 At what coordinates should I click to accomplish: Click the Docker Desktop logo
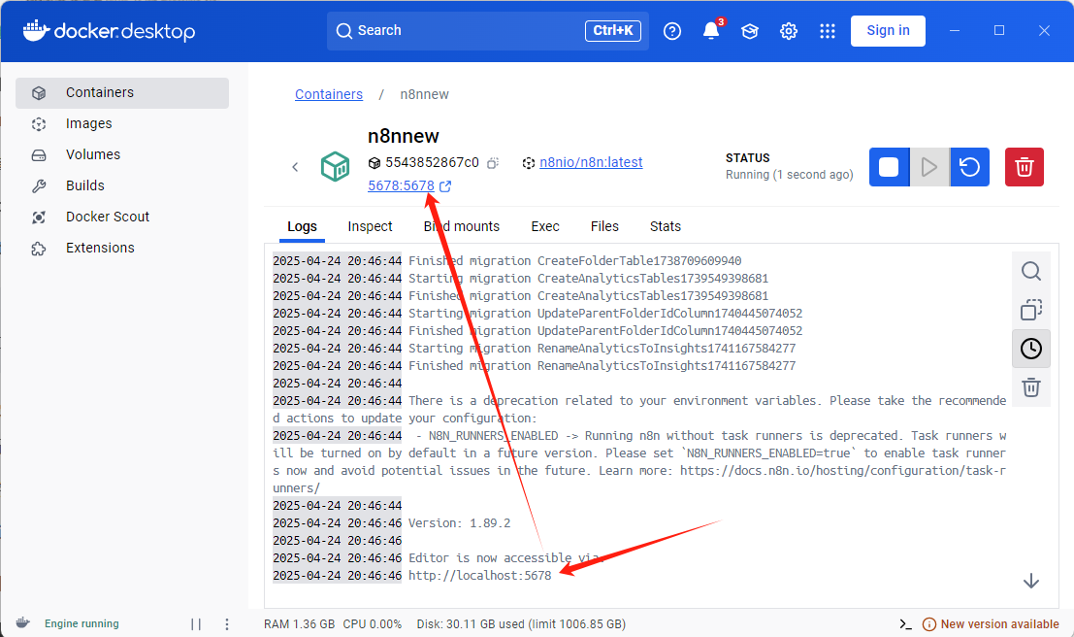click(109, 31)
